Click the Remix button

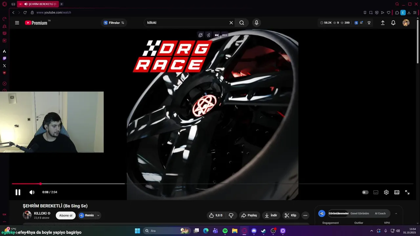click(87, 215)
